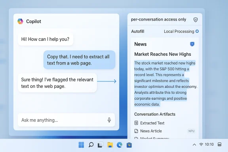Click the Copilot title text
This screenshot has height=152, width=228.
[34, 21]
